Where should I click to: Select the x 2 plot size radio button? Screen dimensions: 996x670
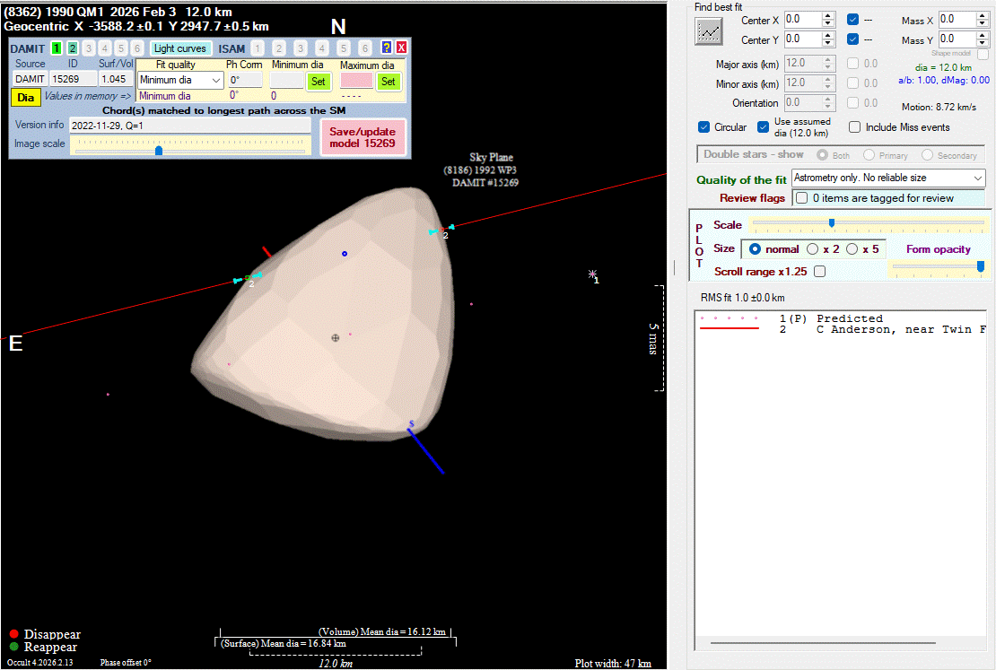(x=813, y=248)
